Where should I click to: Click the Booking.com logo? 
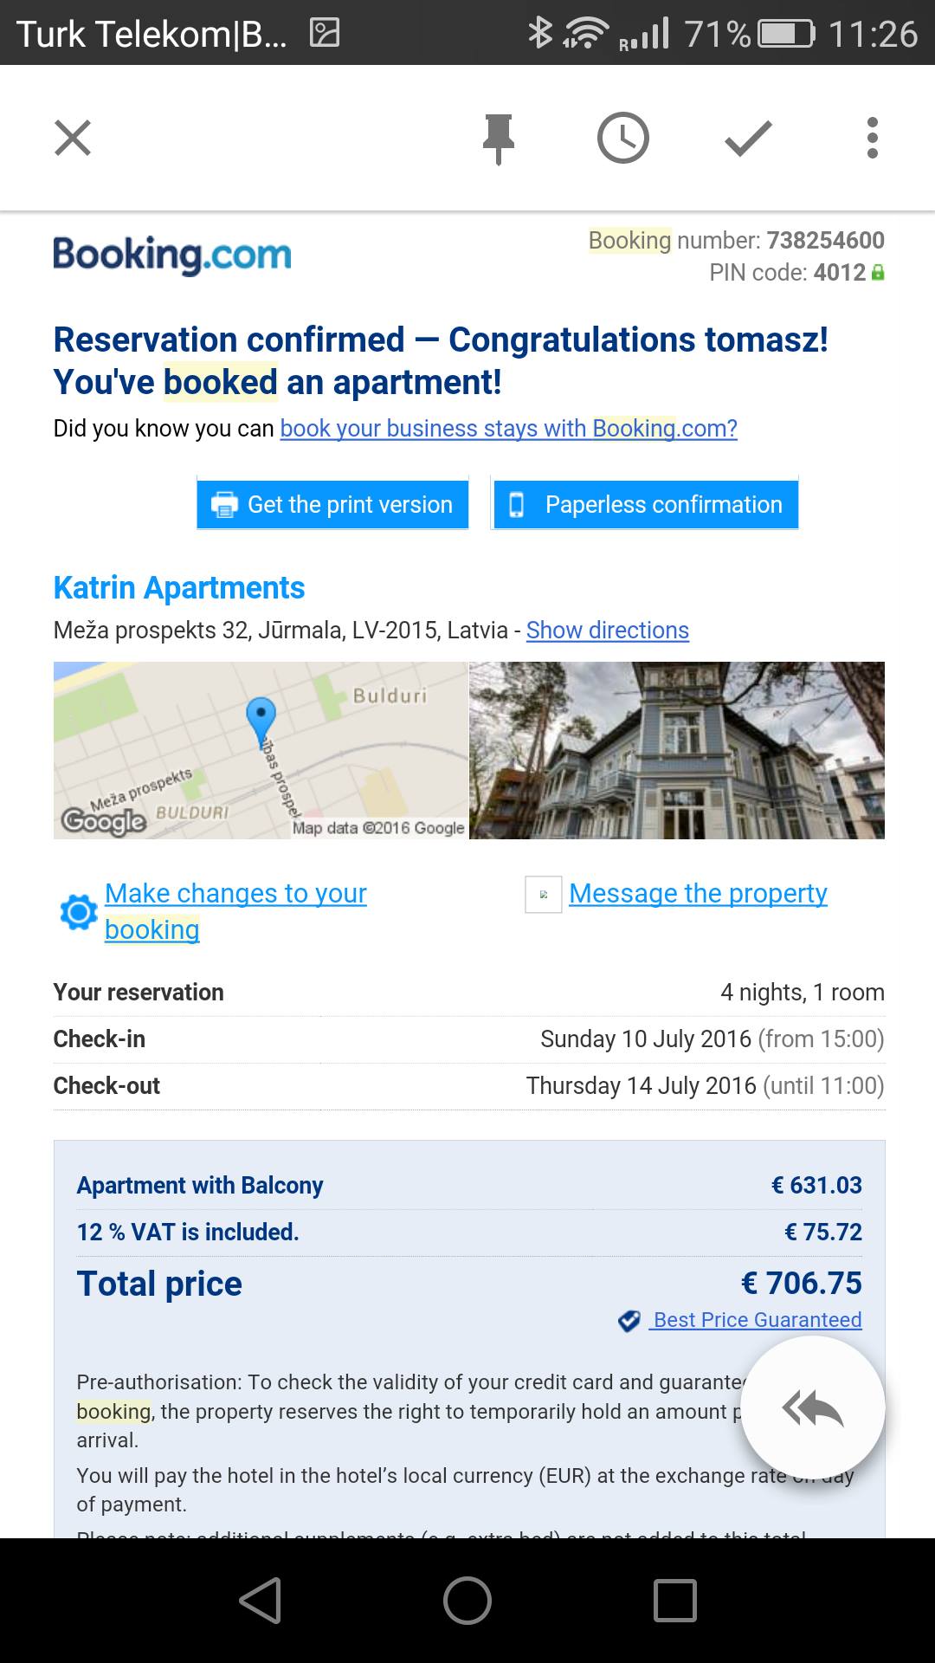tap(171, 254)
